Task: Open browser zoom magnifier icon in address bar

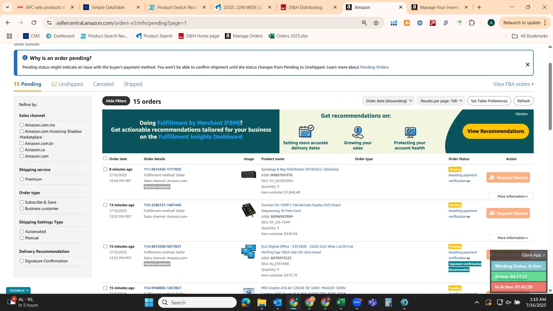Action: coord(364,23)
